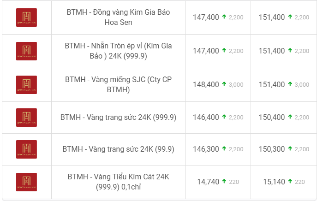Open BTMH - Vàng trang sức 24K (999.9)
This screenshot has width=323, height=201.
pyautogui.click(x=118, y=117)
